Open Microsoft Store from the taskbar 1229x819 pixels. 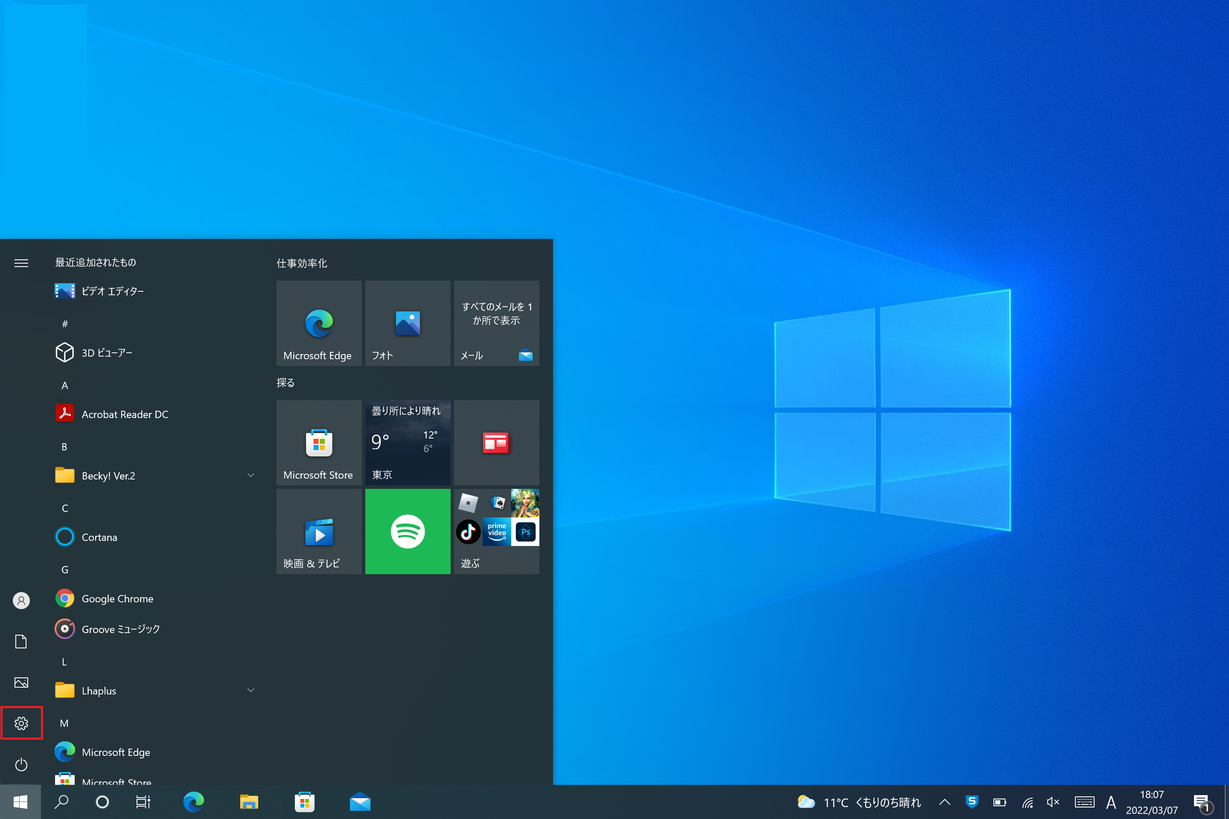[305, 802]
